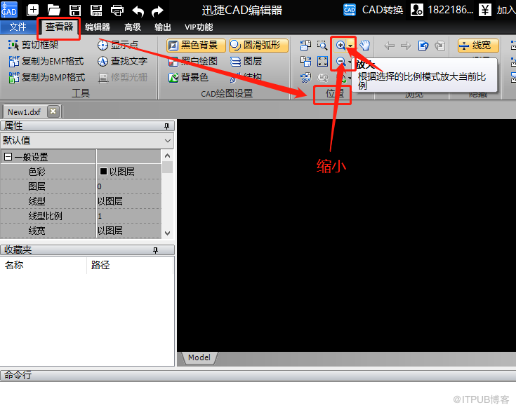Open the CAD转换 converter

(x=373, y=10)
